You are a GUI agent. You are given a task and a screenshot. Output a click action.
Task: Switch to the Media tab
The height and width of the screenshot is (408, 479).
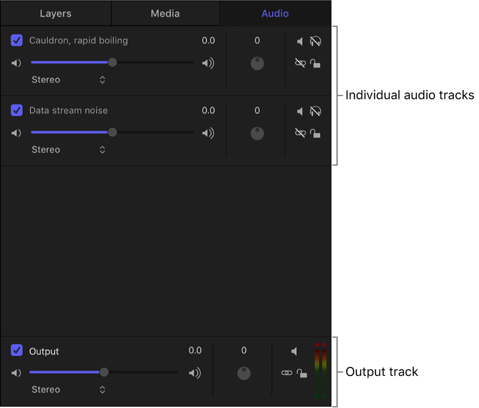point(165,13)
